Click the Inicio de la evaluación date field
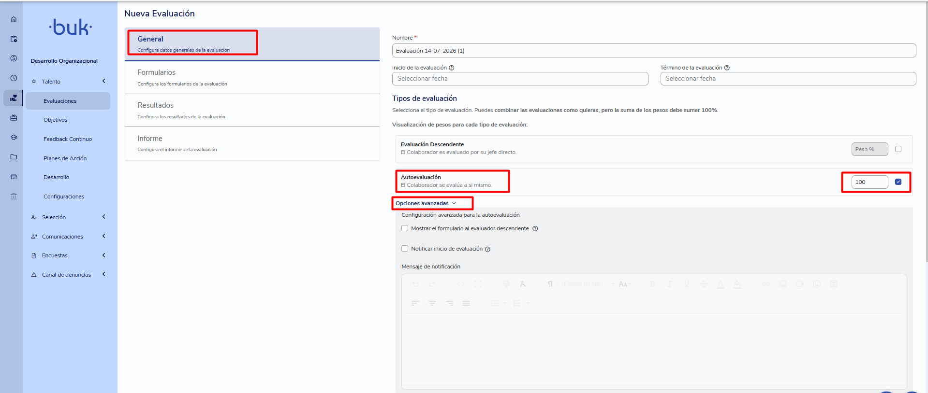Image resolution: width=928 pixels, height=393 pixels. tap(520, 79)
